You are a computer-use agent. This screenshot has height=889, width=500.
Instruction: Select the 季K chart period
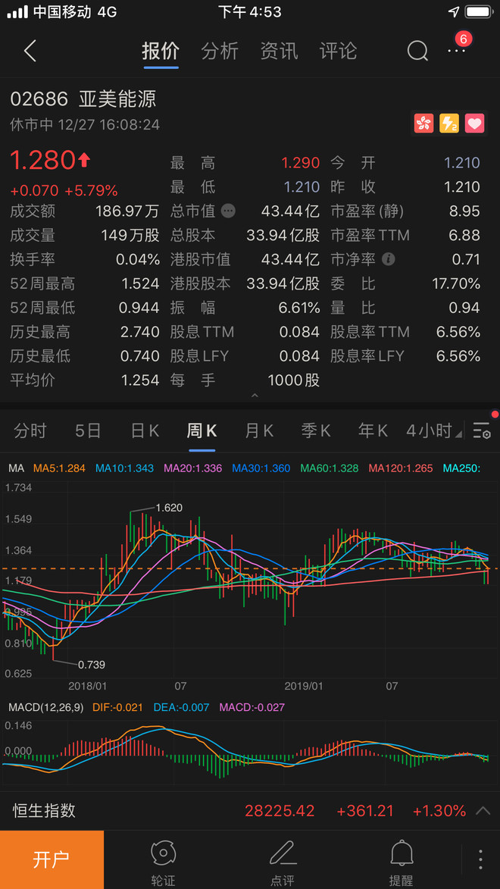[x=316, y=431]
